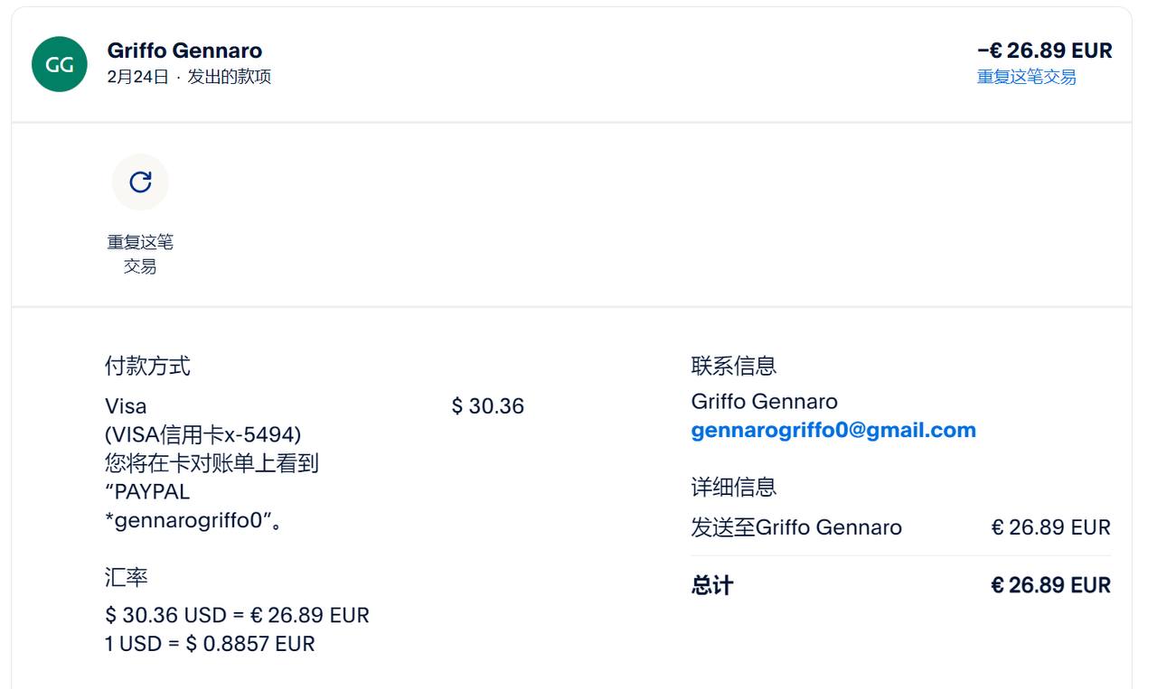Viewport: 1157px width, 689px height.
Task: Click the bold € 26.89 EUR total amount
Action: coord(1050,585)
